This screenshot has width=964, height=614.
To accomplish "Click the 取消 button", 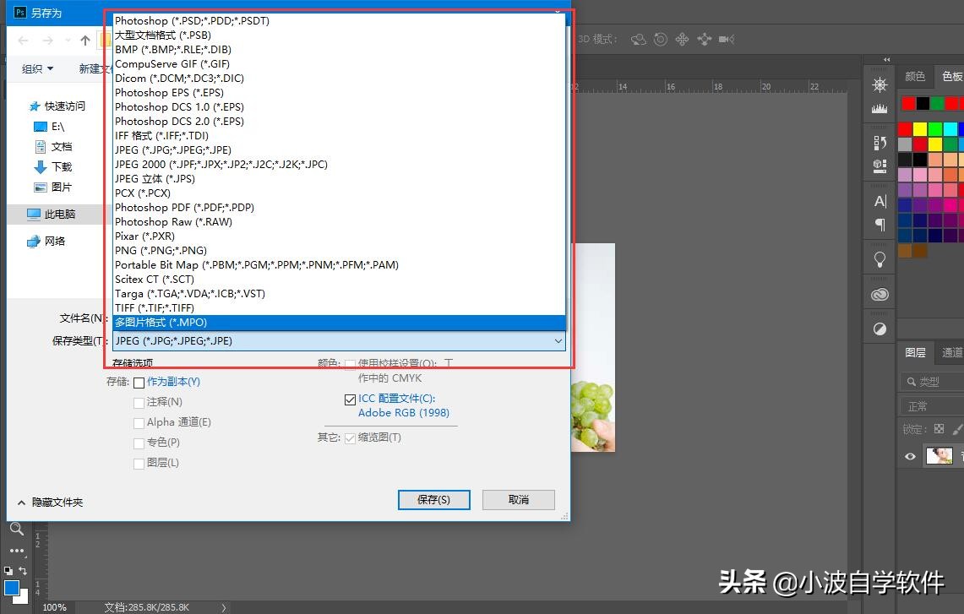I will click(518, 500).
